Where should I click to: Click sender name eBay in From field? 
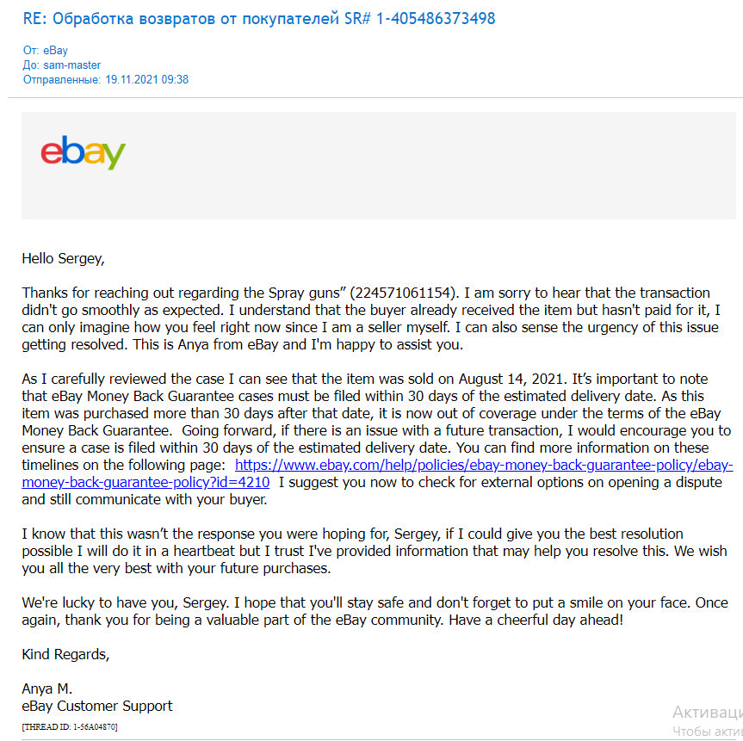55,50
